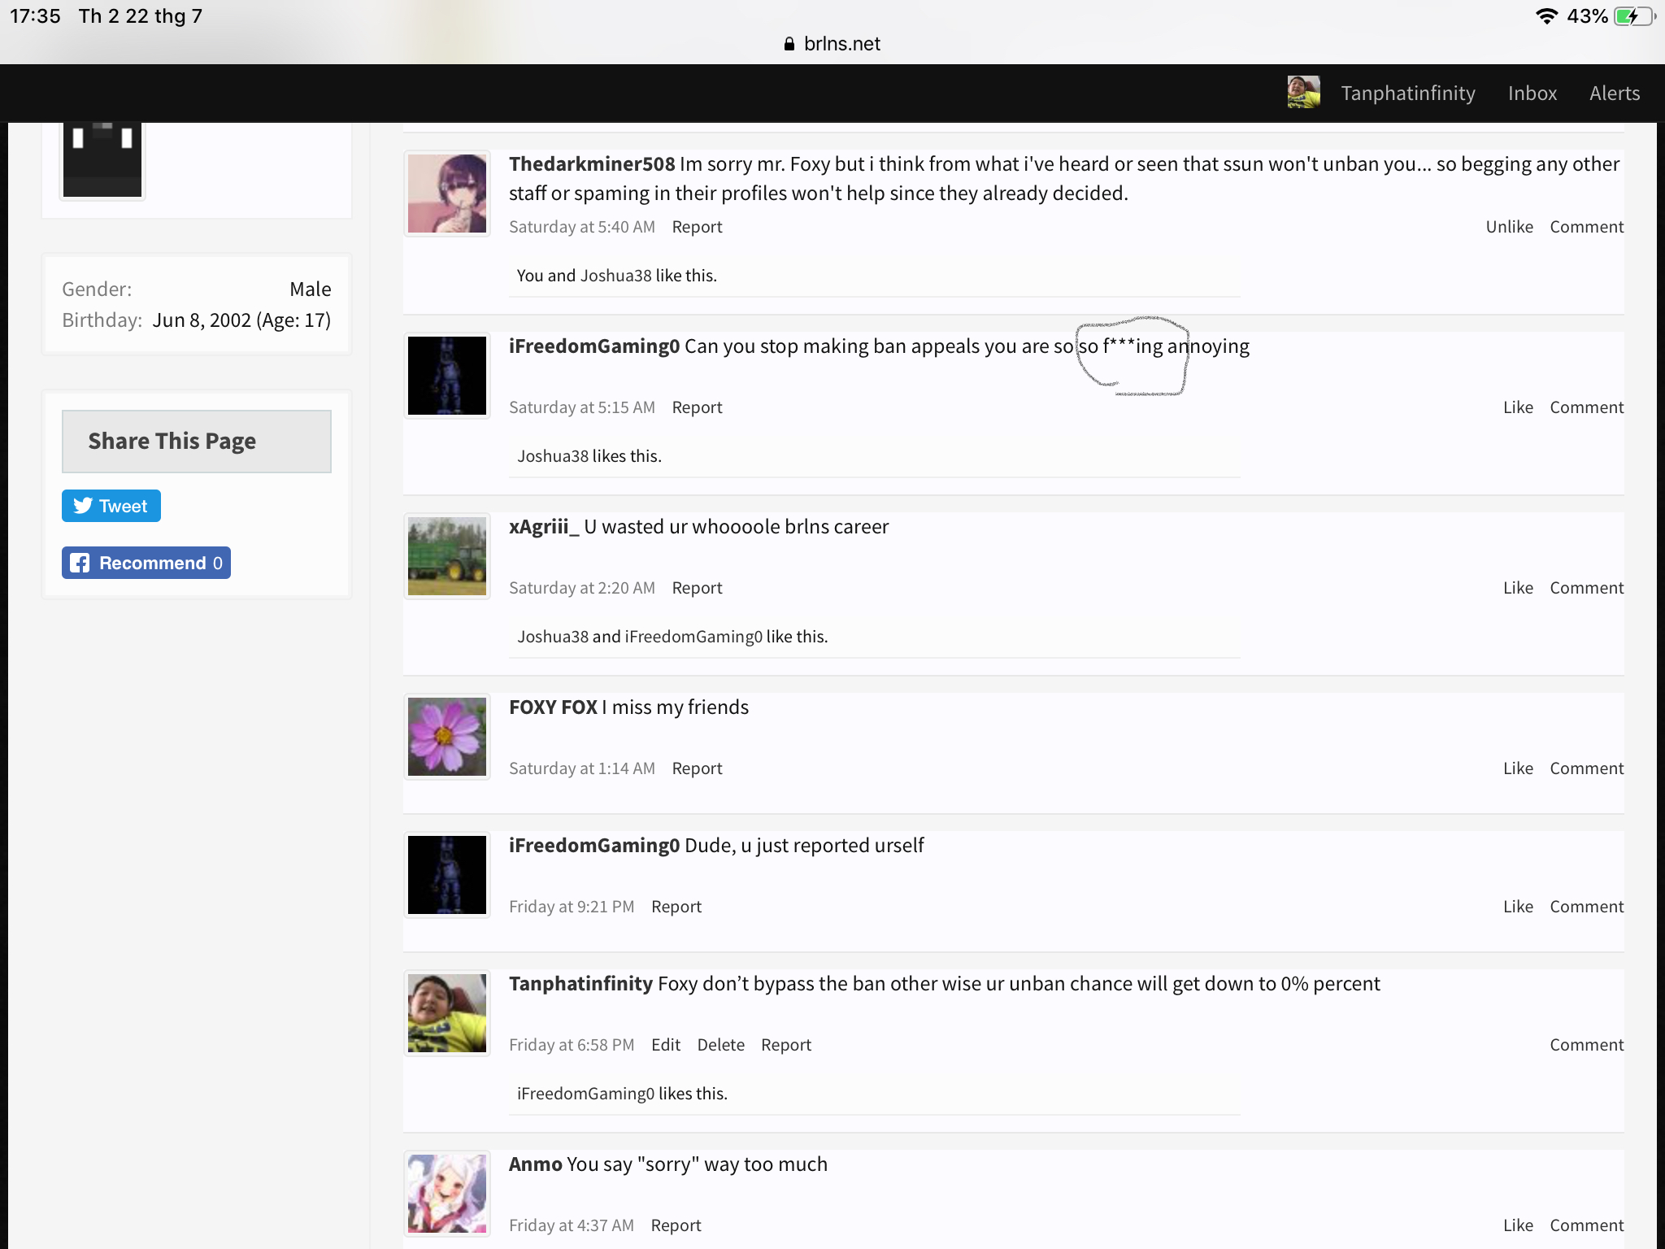Unlike Thedarkminer508's post

1509,227
